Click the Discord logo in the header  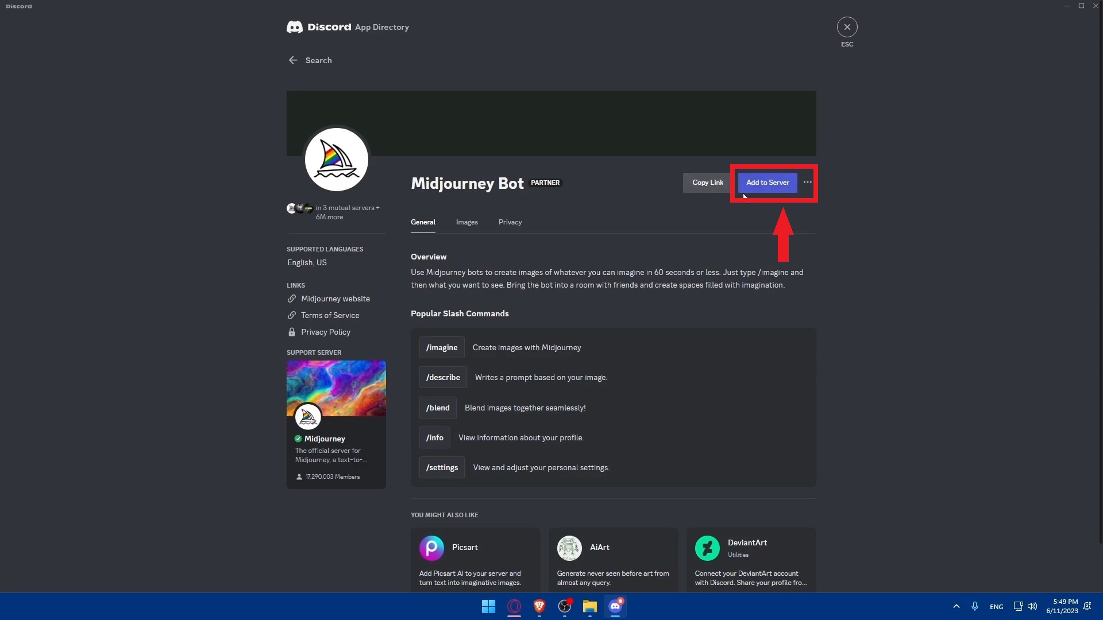tap(295, 26)
